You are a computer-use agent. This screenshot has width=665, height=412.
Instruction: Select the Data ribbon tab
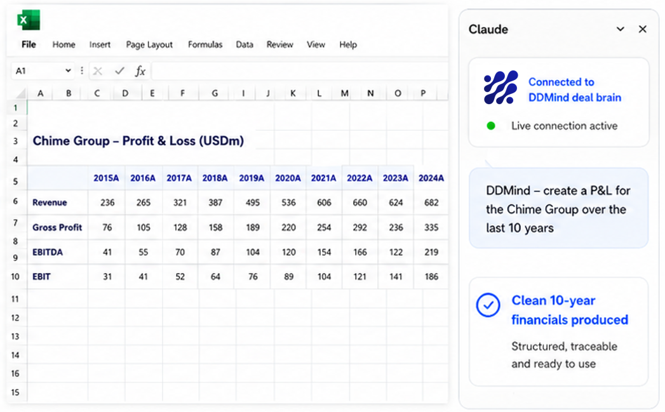pos(245,44)
